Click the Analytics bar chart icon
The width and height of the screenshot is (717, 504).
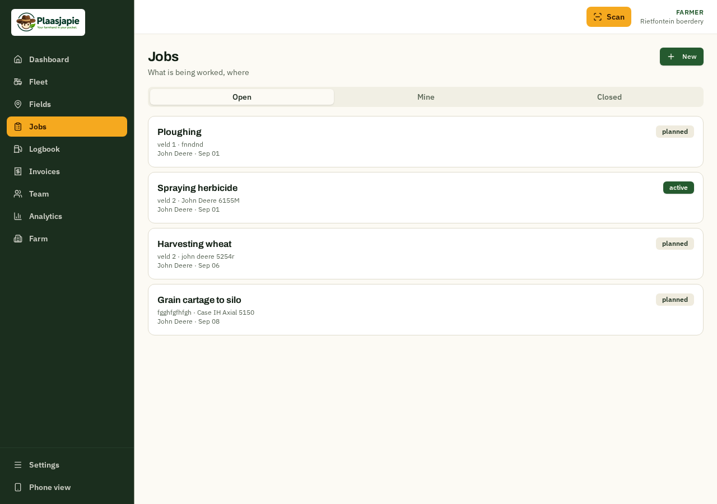click(18, 216)
